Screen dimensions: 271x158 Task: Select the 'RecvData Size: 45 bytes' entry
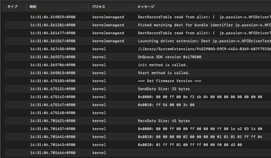[x=164, y=121]
